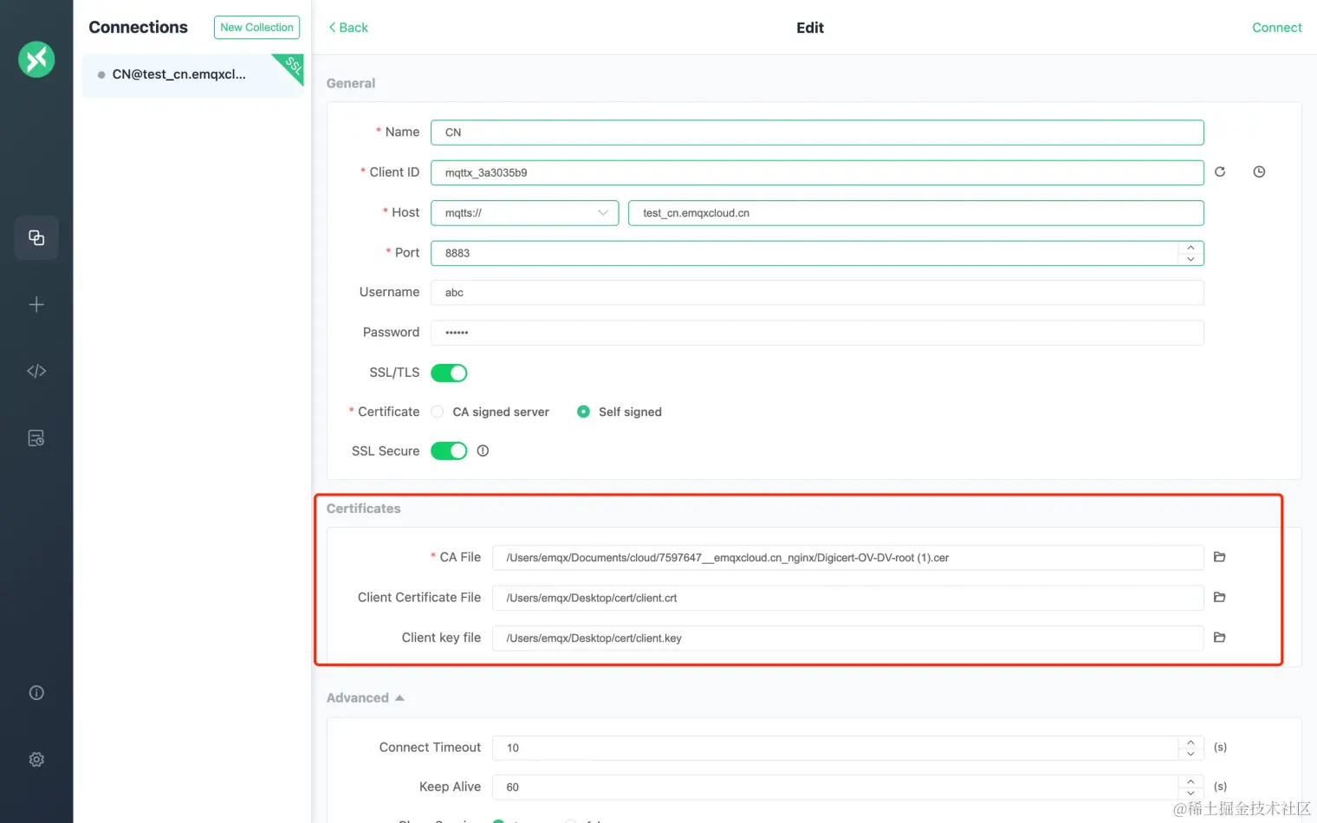This screenshot has height=823, width=1317.
Task: Click the Name input field
Action: point(817,133)
